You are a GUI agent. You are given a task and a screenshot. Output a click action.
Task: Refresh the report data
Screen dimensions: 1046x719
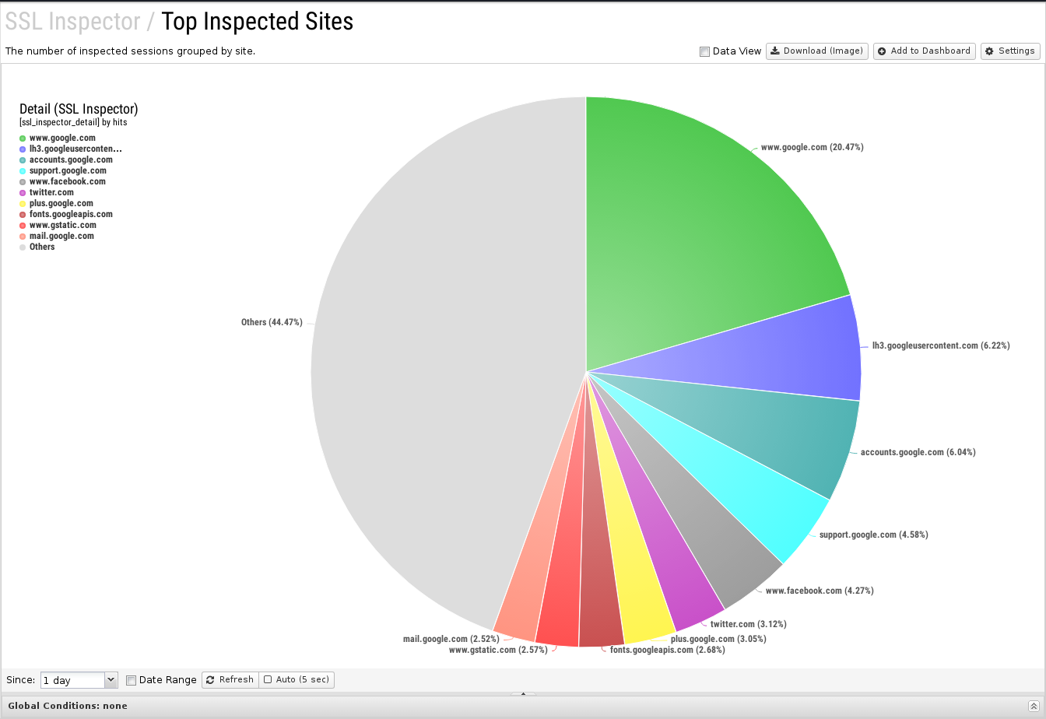[230, 680]
